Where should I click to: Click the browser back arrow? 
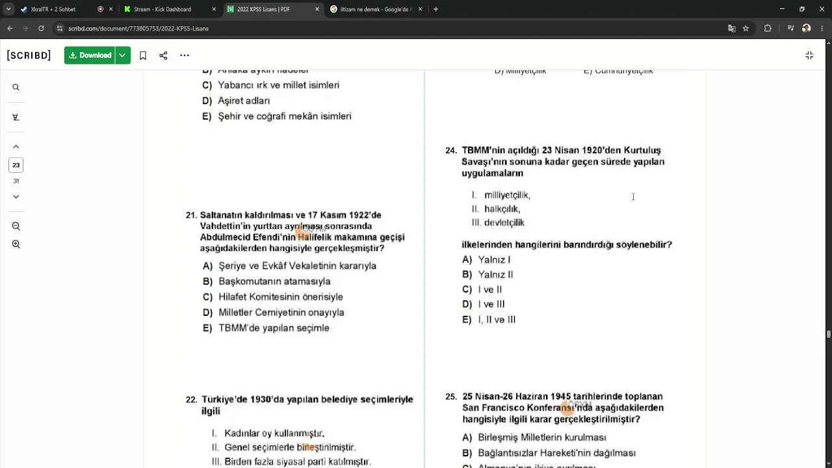click(x=10, y=29)
